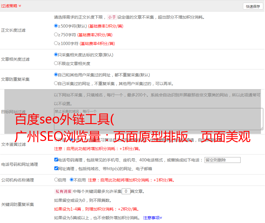Toggle the 网址清理 checkbox

pos(56,168)
